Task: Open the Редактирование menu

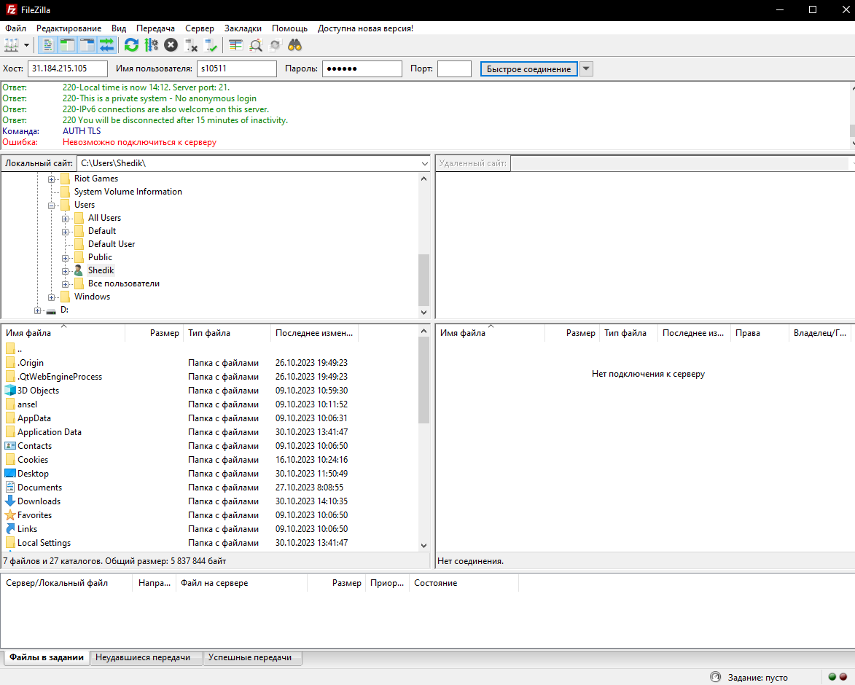Action: tap(69, 28)
